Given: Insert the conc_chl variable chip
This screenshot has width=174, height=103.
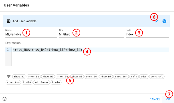Looking at the screenshot, I should [157, 77].
